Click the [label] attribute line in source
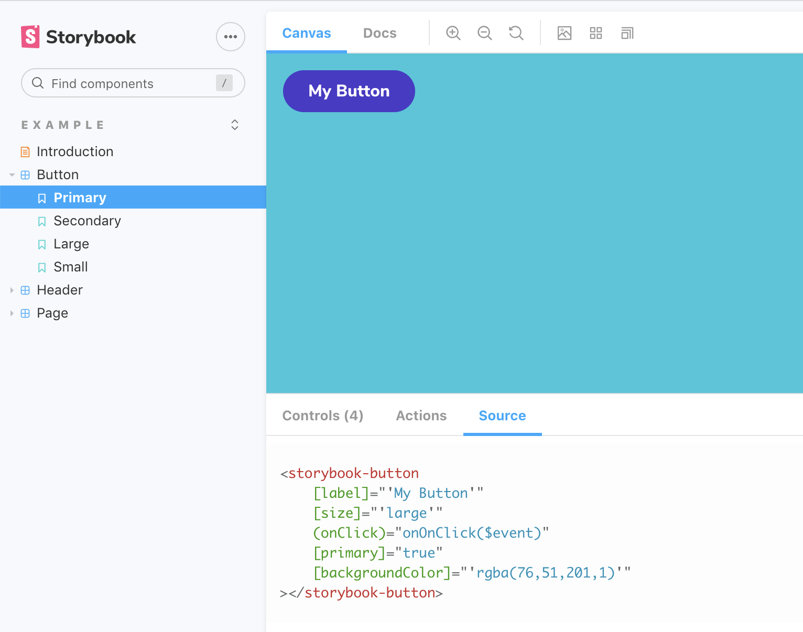 click(x=398, y=493)
